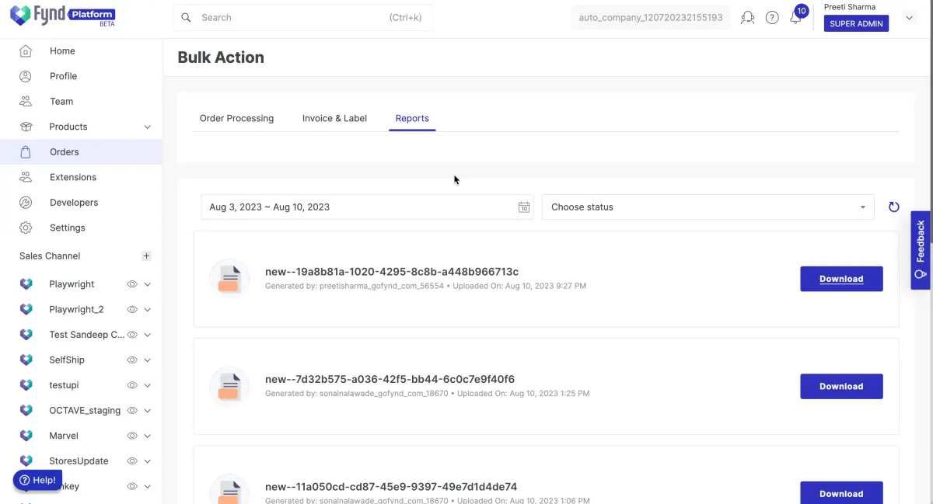Screen dimensions: 933x504
Task: Expand the Playwright_2 channel chevron
Action: click(x=148, y=309)
